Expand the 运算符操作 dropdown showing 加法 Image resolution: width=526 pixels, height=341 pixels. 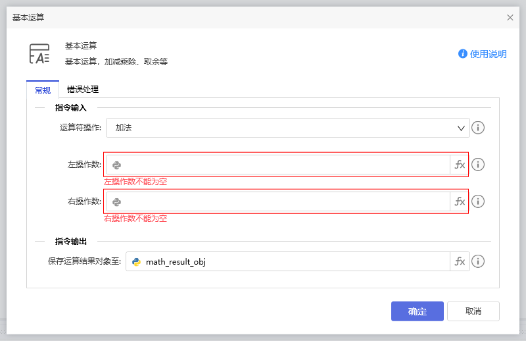(x=287, y=128)
